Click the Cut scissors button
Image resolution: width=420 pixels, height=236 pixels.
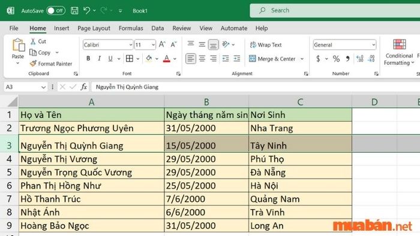click(x=38, y=41)
